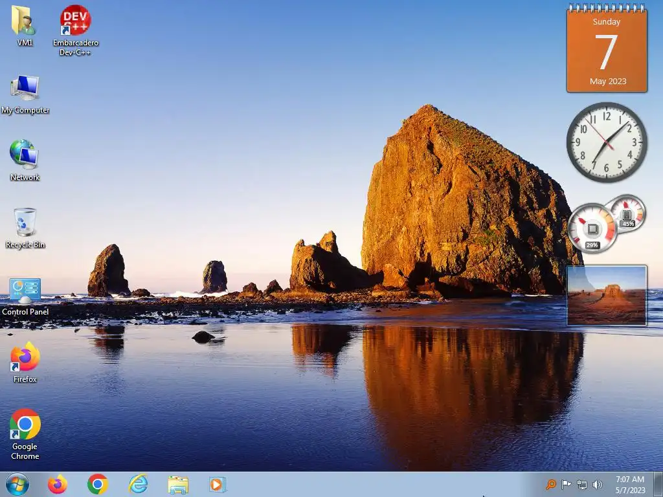Select the Google Chrome desktop shortcut
Image resolution: width=663 pixels, height=497 pixels.
tap(25, 434)
